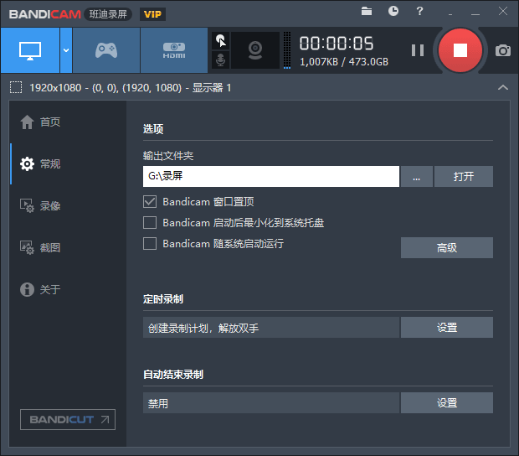Open 录像 video settings tab
The height and width of the screenshot is (456, 519).
click(x=40, y=206)
